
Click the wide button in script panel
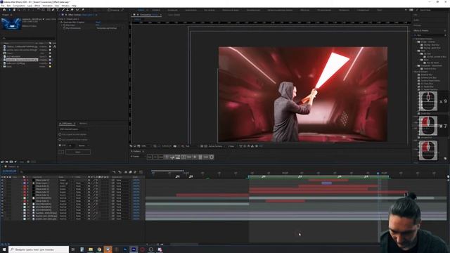[78, 152]
